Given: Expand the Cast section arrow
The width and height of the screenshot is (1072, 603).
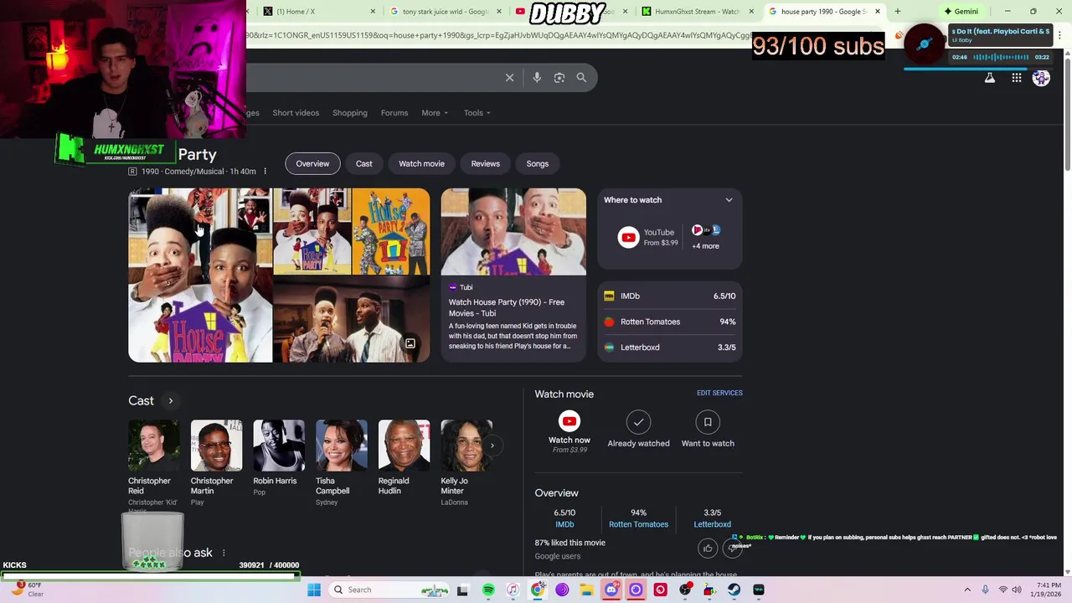Looking at the screenshot, I should [x=170, y=401].
